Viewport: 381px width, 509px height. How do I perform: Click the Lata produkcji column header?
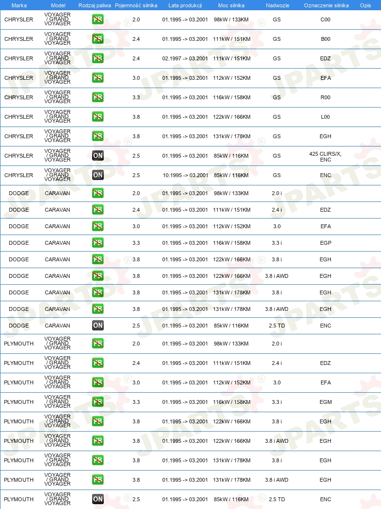pyautogui.click(x=185, y=5)
